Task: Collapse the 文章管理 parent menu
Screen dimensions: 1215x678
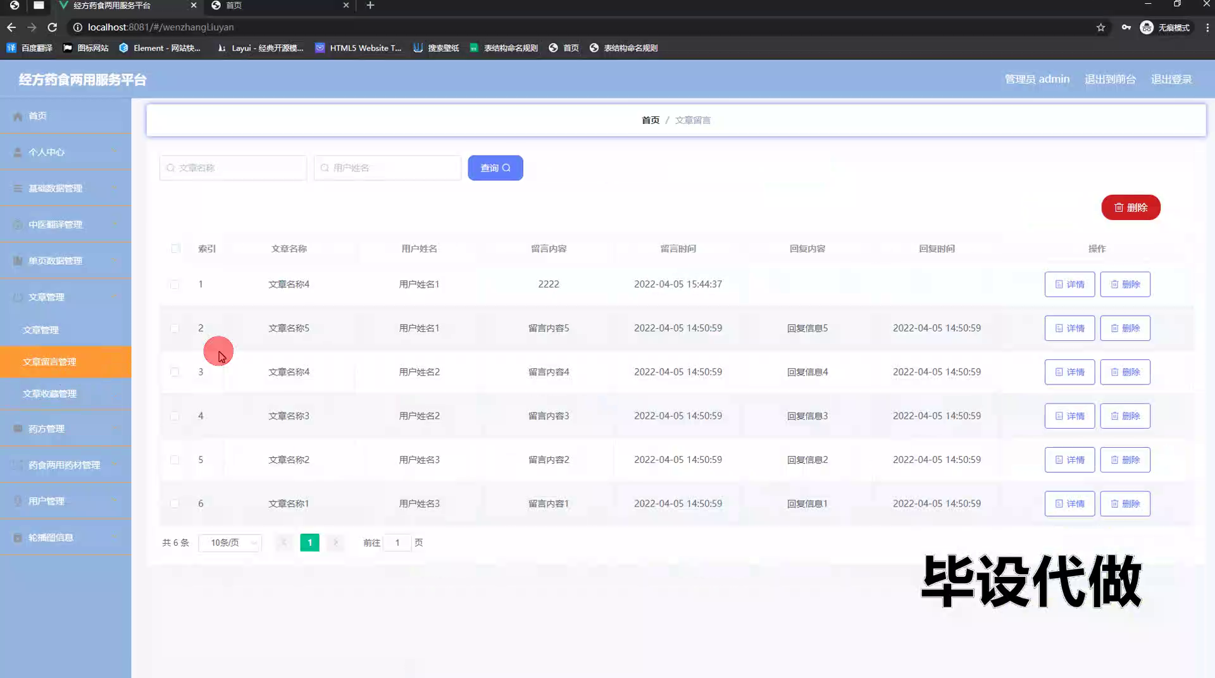Action: [115, 297]
